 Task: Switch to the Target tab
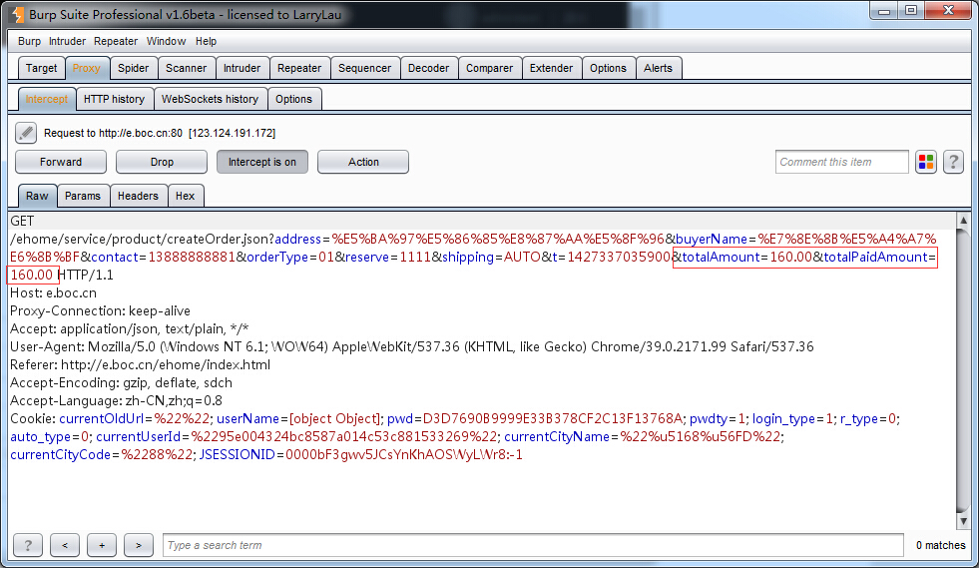coord(41,68)
